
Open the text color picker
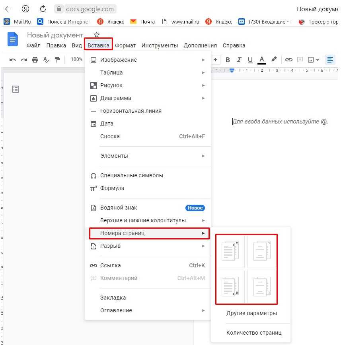pos(261,60)
